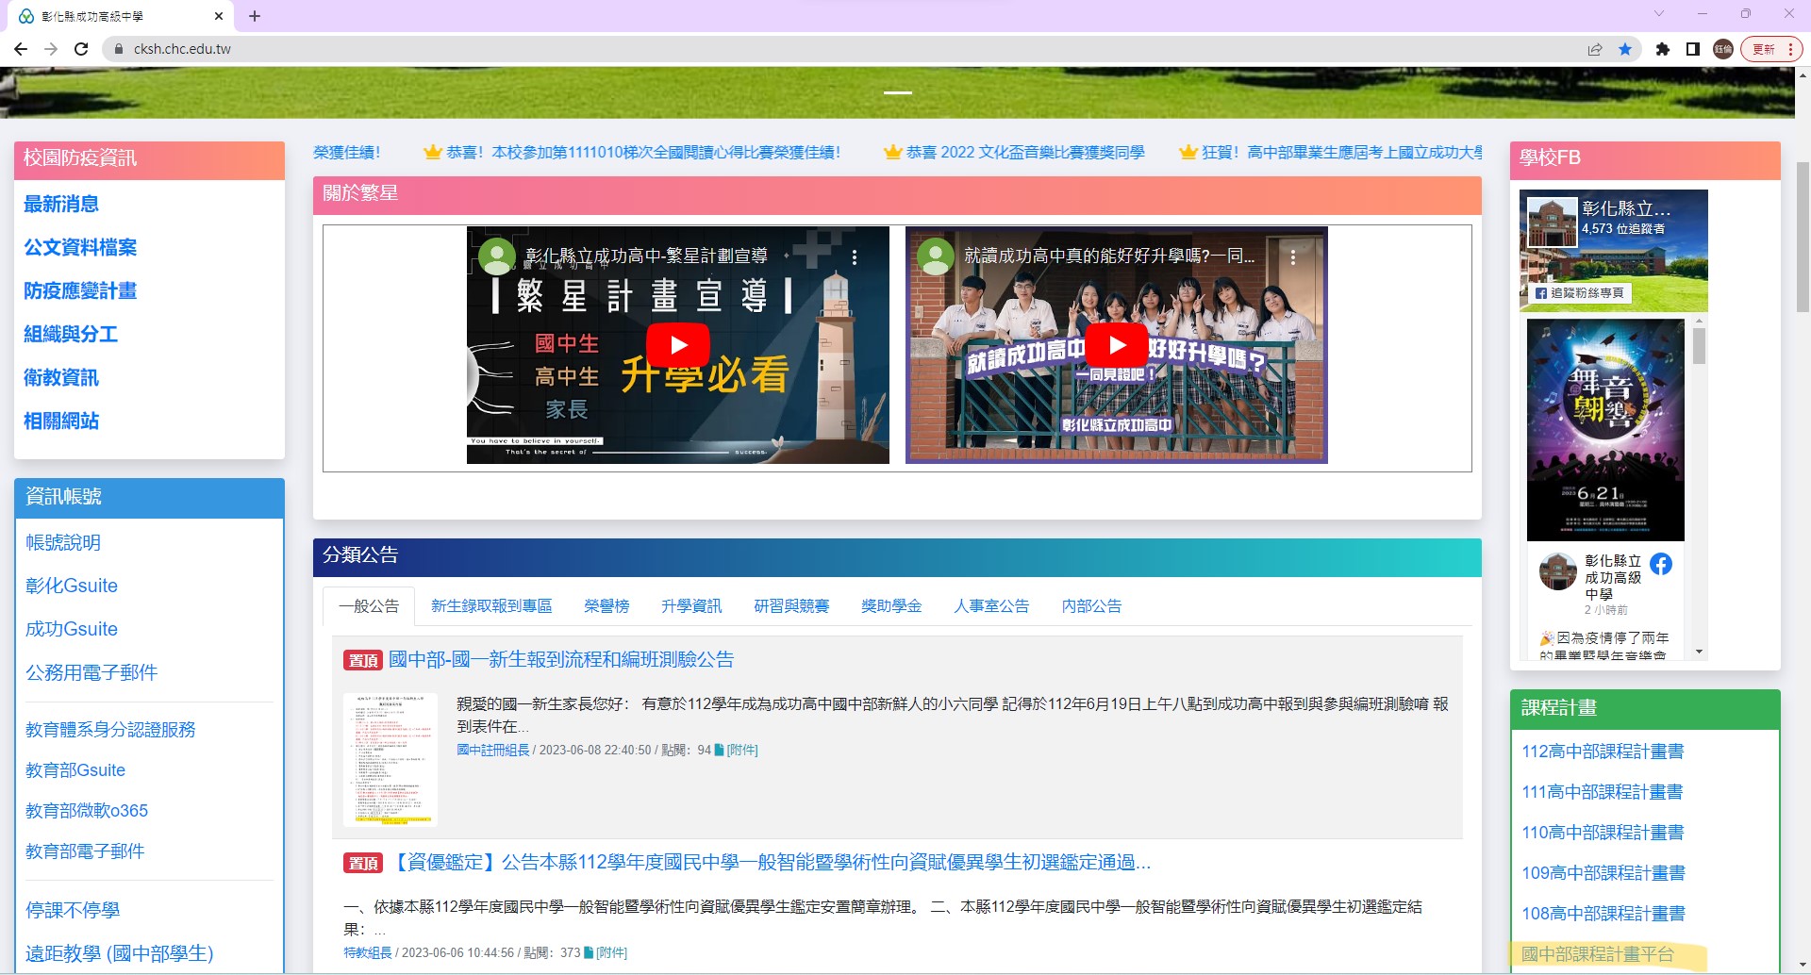Open 教育體系身分認證服務 link
The image size is (1811, 975).
110,730
